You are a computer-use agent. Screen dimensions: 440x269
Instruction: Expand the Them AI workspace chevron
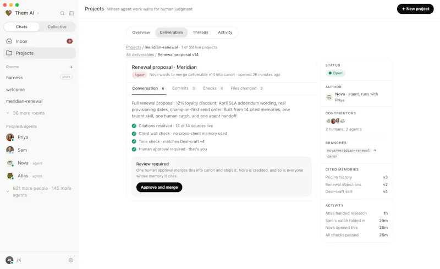tap(38, 13)
